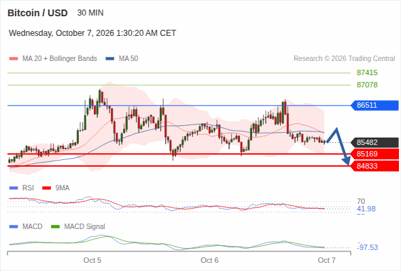Click the black 85482 current price tag
This screenshot has height=271, width=401.
pyautogui.click(x=374, y=142)
